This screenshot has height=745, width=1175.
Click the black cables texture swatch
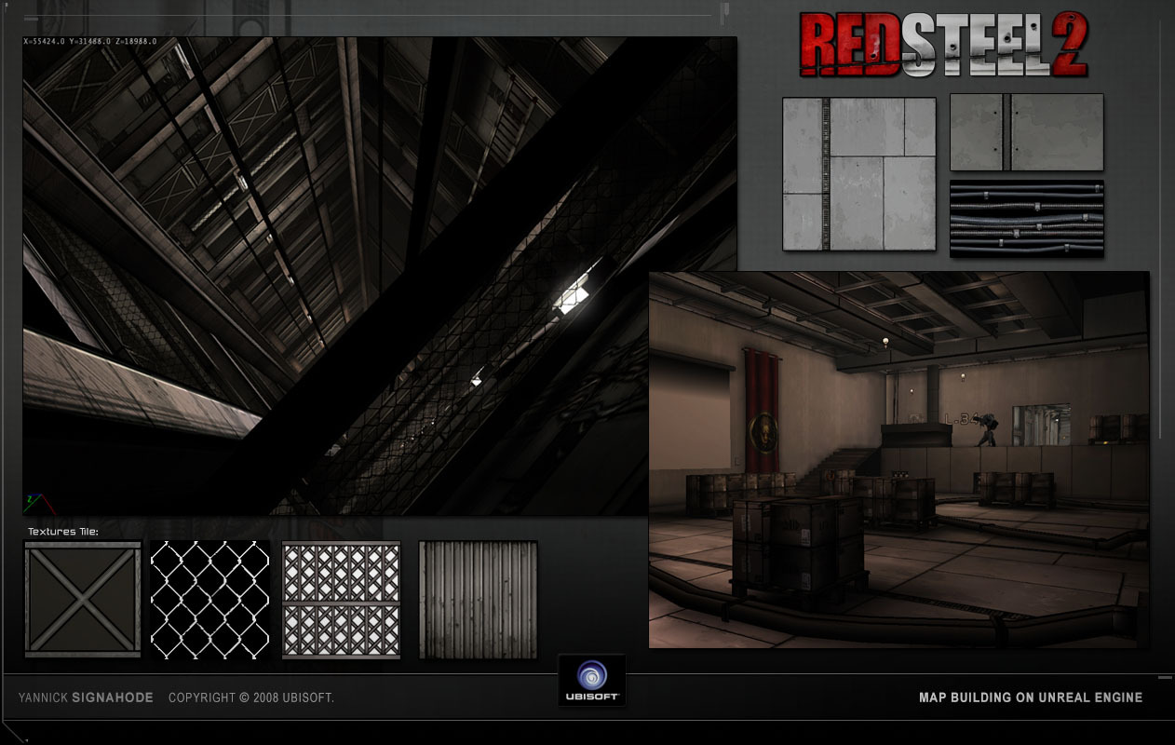1026,219
